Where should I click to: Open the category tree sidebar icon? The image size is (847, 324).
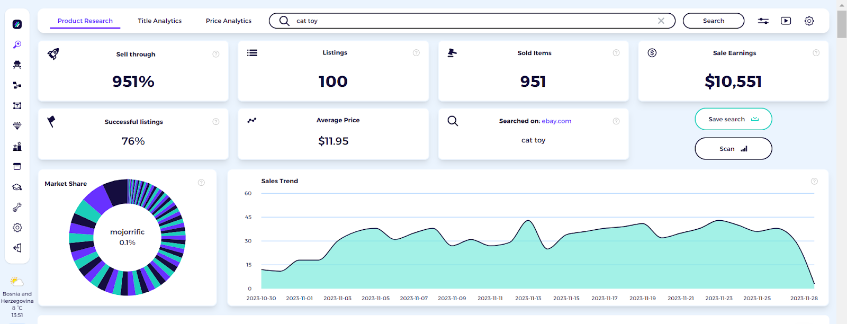17,85
